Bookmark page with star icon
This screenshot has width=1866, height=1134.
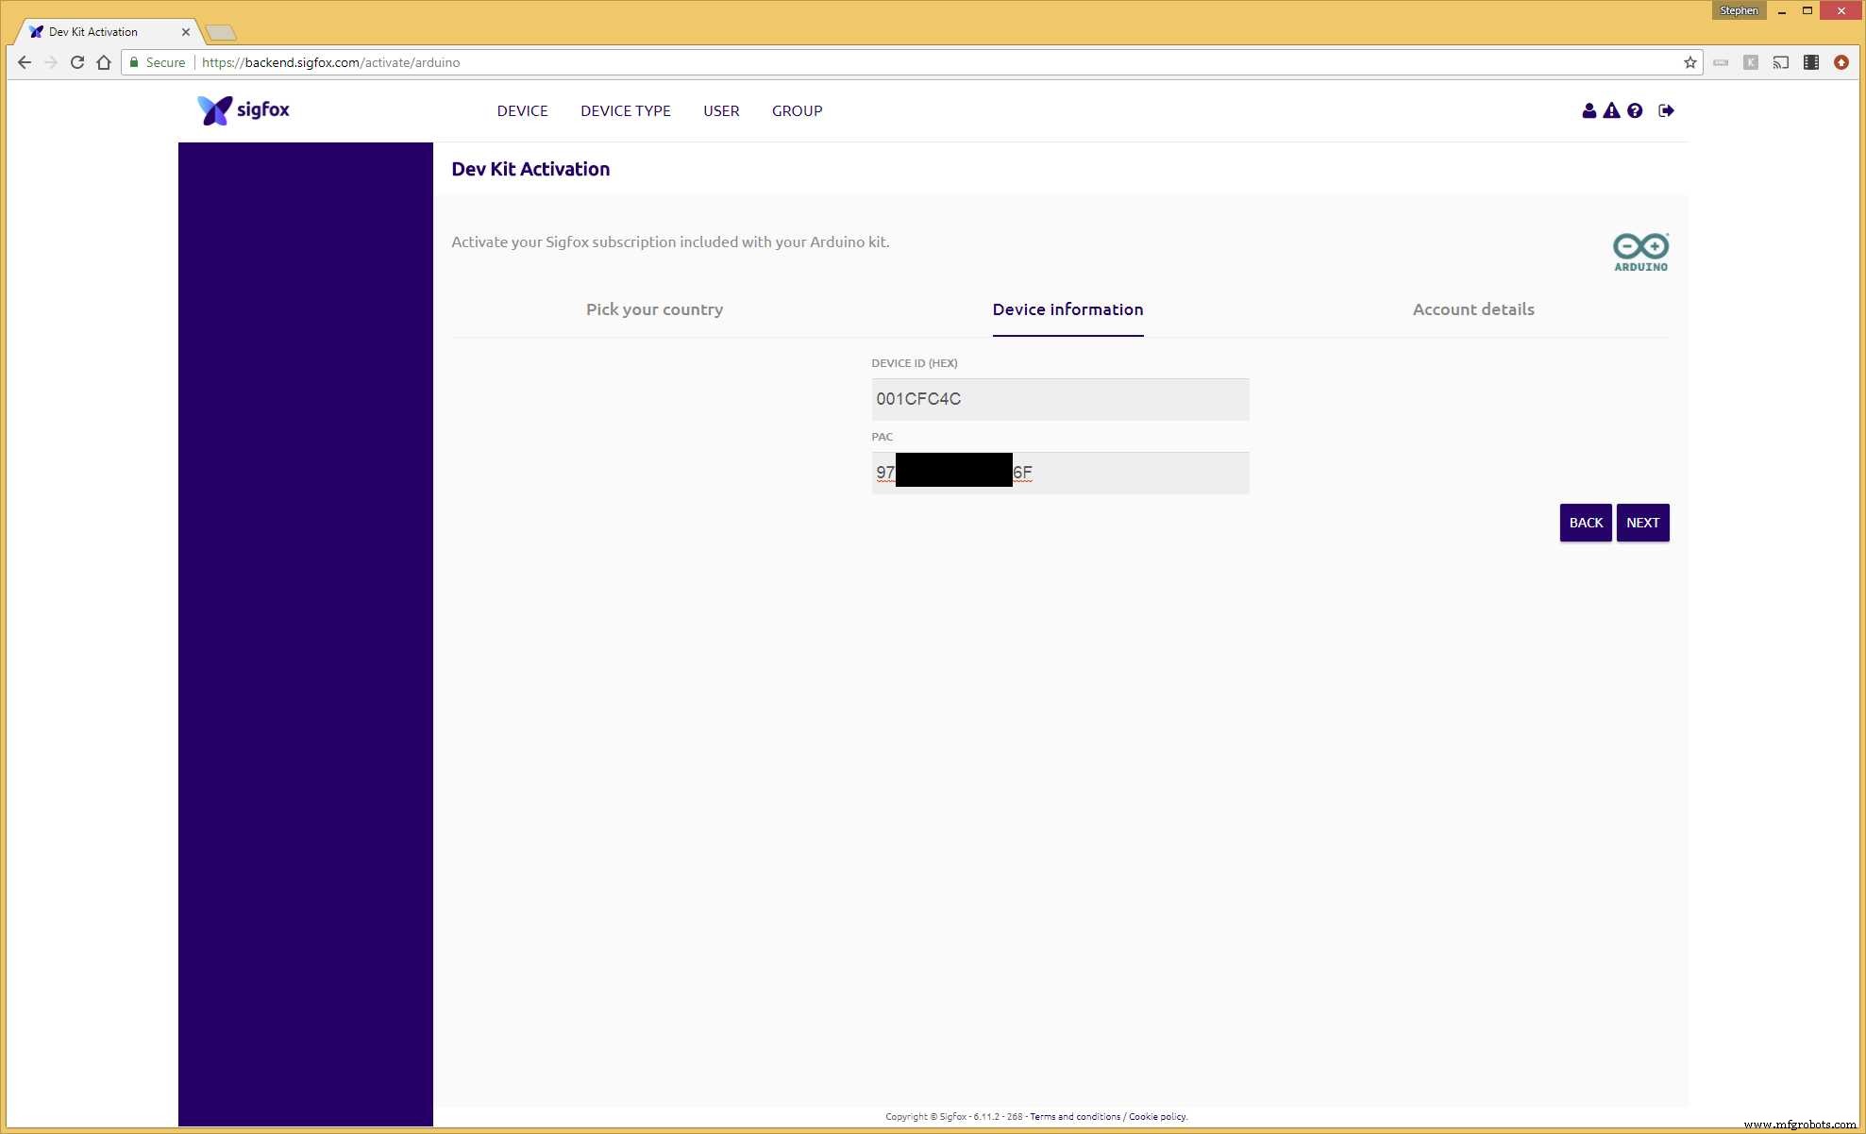(1689, 62)
